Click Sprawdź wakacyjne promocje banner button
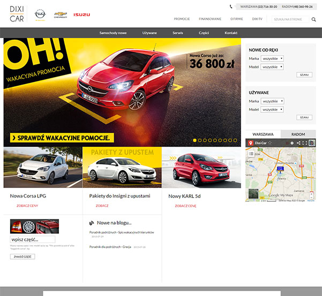Viewport: 322px width, 296px height. (x=62, y=138)
